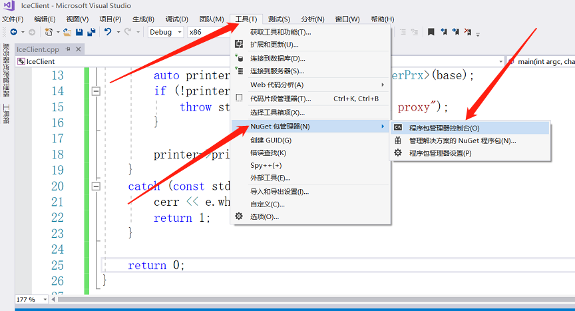Click the 工具(T) menu
575x311 pixels.
[246, 19]
